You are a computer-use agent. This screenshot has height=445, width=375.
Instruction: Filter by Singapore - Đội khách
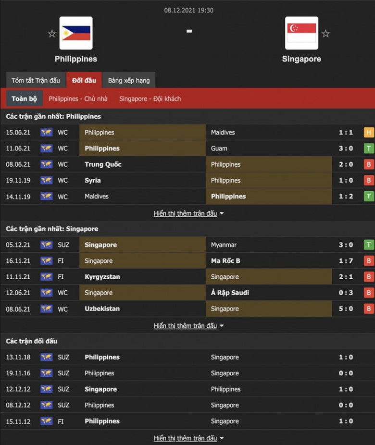tap(150, 99)
